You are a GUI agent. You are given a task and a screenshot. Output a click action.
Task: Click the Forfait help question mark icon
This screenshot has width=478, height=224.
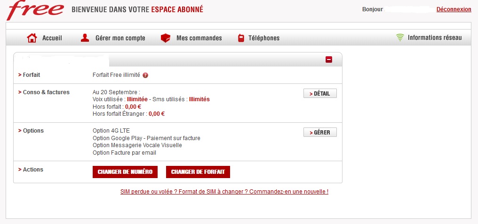[x=145, y=75]
